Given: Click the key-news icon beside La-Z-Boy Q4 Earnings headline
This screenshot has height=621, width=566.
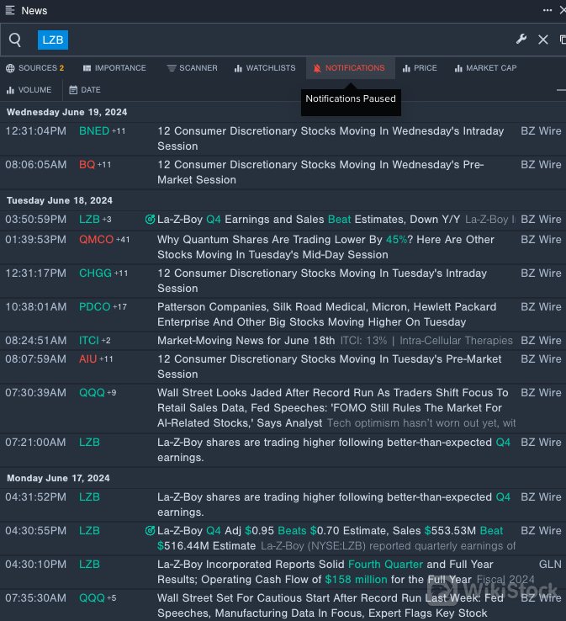Looking at the screenshot, I should pos(150,220).
